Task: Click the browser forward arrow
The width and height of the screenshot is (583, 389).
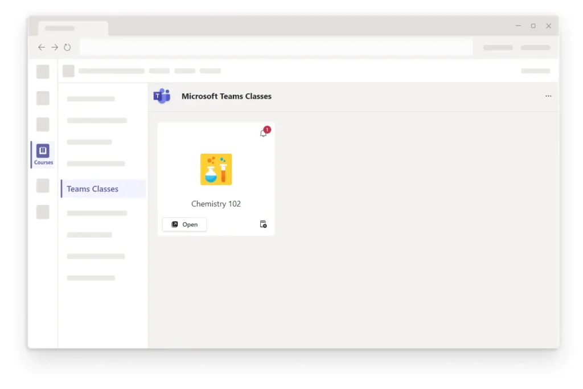Action: pyautogui.click(x=54, y=47)
